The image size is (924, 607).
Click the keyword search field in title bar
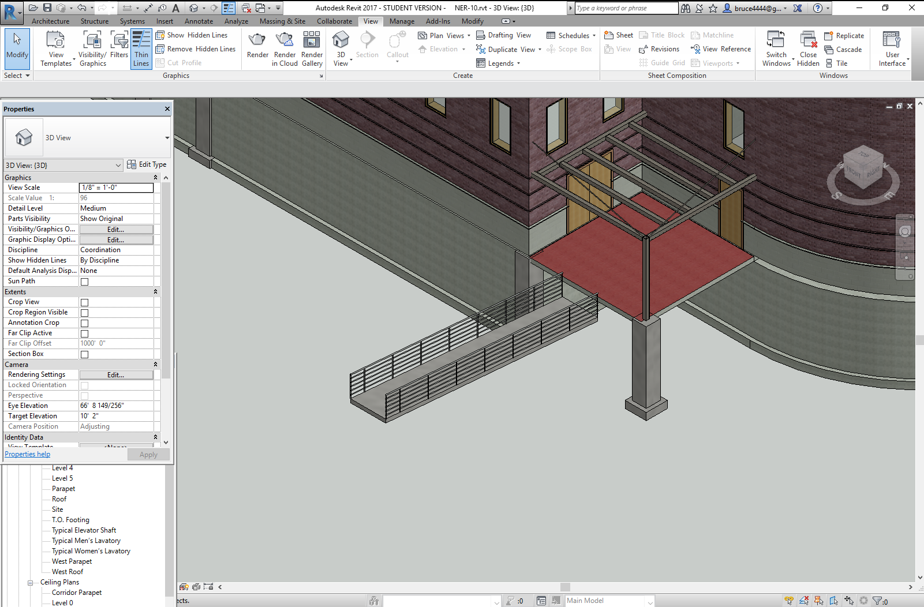pos(625,8)
